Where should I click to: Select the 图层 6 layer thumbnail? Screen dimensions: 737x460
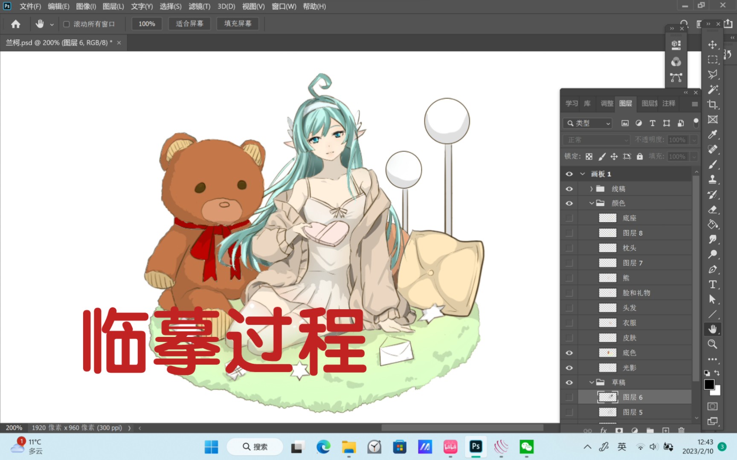(608, 397)
